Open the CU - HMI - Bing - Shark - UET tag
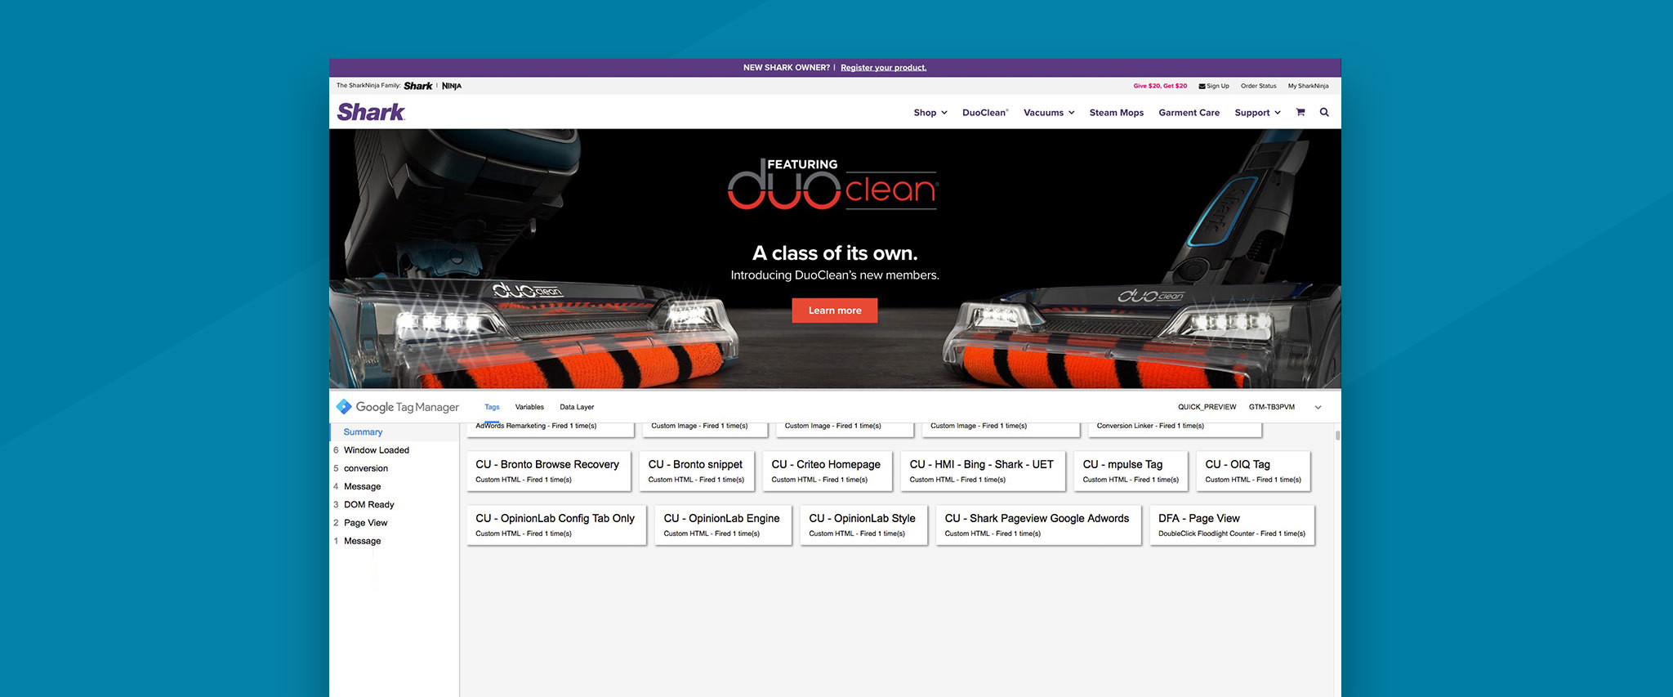Viewport: 1673px width, 697px height. [x=983, y=471]
